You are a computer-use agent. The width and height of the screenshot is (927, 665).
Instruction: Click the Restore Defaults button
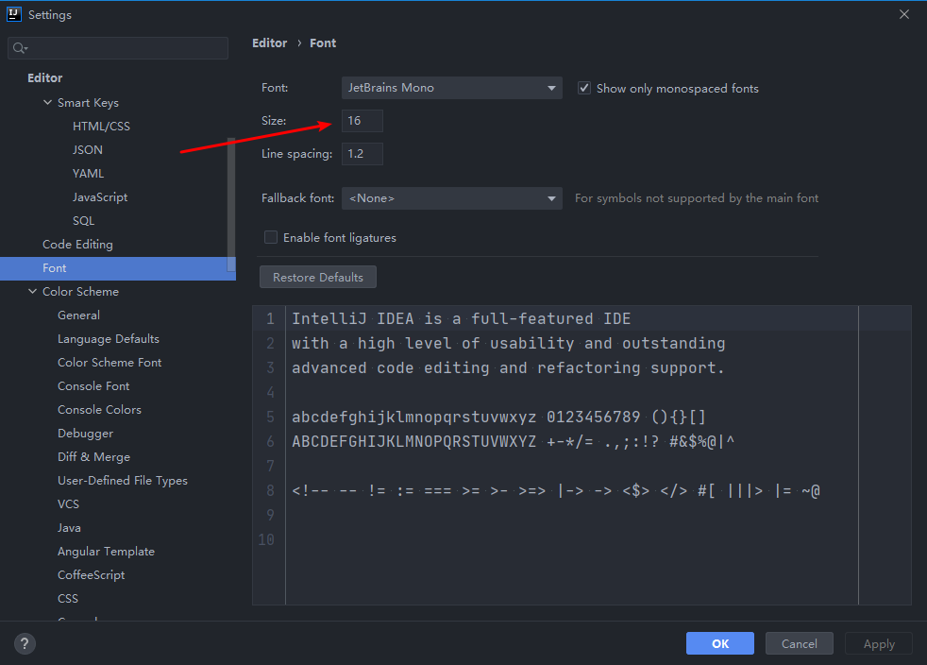(x=317, y=278)
